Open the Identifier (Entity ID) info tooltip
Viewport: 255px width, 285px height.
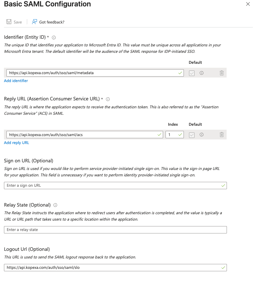tap(53, 37)
